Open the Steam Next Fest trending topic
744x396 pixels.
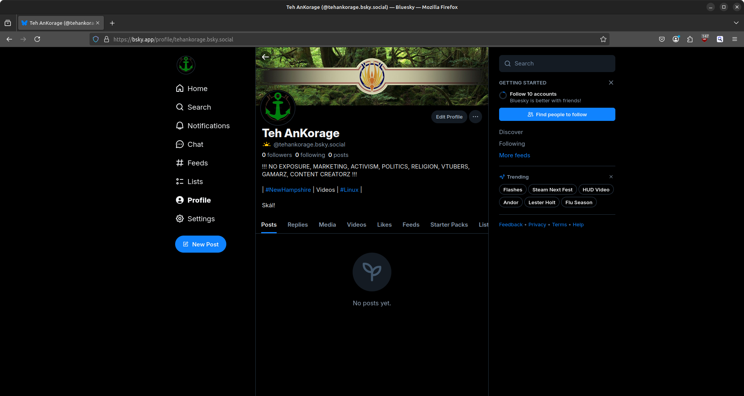(552, 189)
